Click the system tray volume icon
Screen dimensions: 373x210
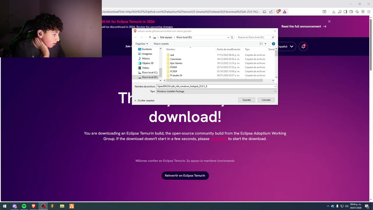pyautogui.click(x=346, y=206)
